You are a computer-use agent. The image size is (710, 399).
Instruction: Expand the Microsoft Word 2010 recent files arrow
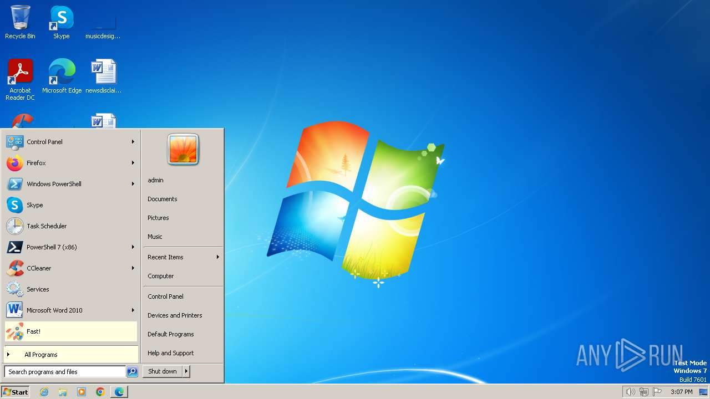(x=133, y=310)
